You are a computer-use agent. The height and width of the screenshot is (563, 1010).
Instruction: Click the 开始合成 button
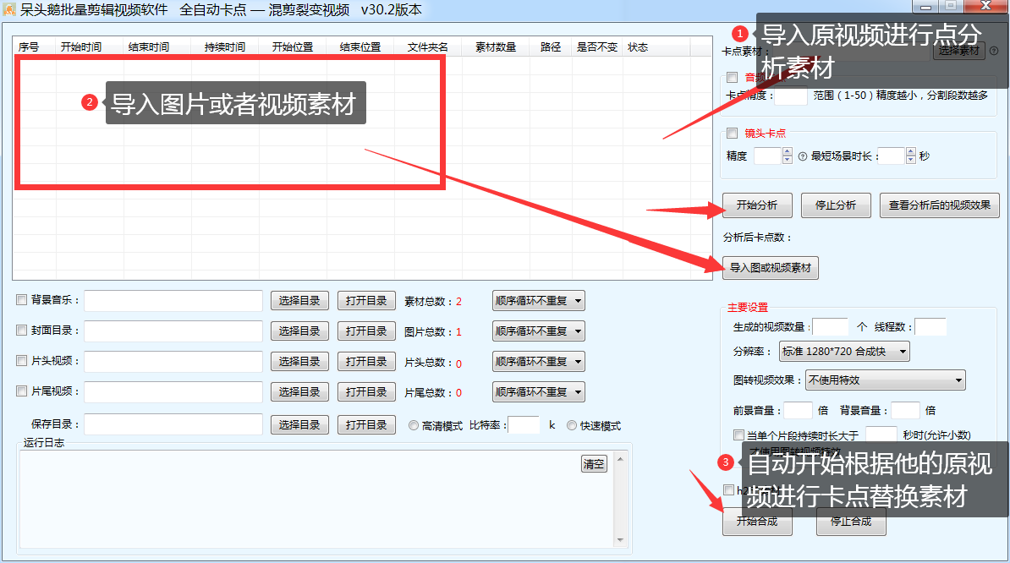[x=757, y=522]
